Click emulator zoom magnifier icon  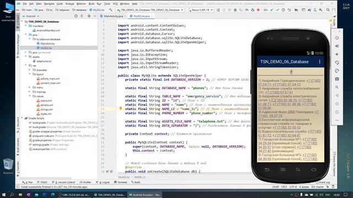click(337, 87)
